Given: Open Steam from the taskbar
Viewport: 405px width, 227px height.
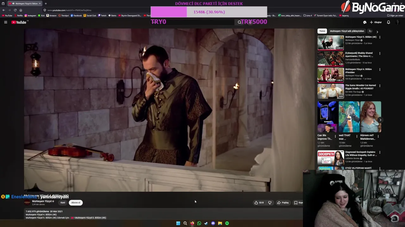Looking at the screenshot, I should tap(206, 223).
